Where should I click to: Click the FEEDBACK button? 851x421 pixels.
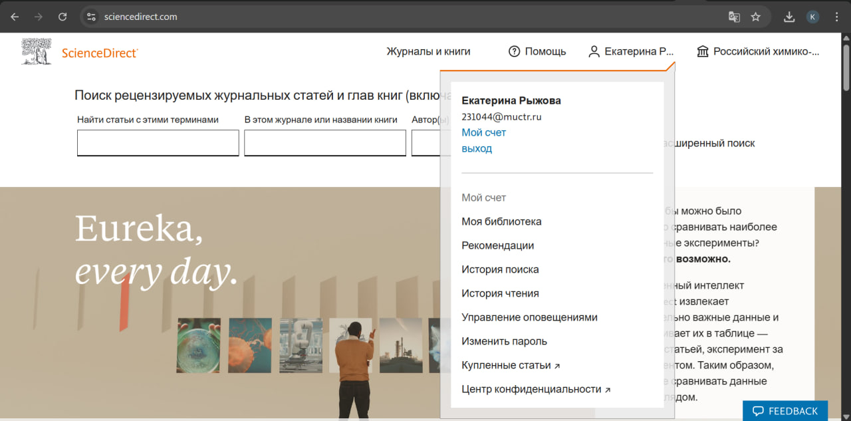[x=785, y=410]
